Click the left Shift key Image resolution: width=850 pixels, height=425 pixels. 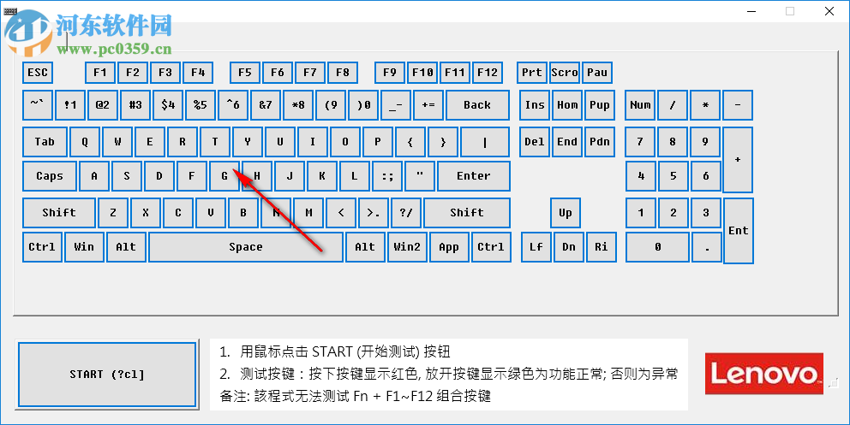(59, 213)
